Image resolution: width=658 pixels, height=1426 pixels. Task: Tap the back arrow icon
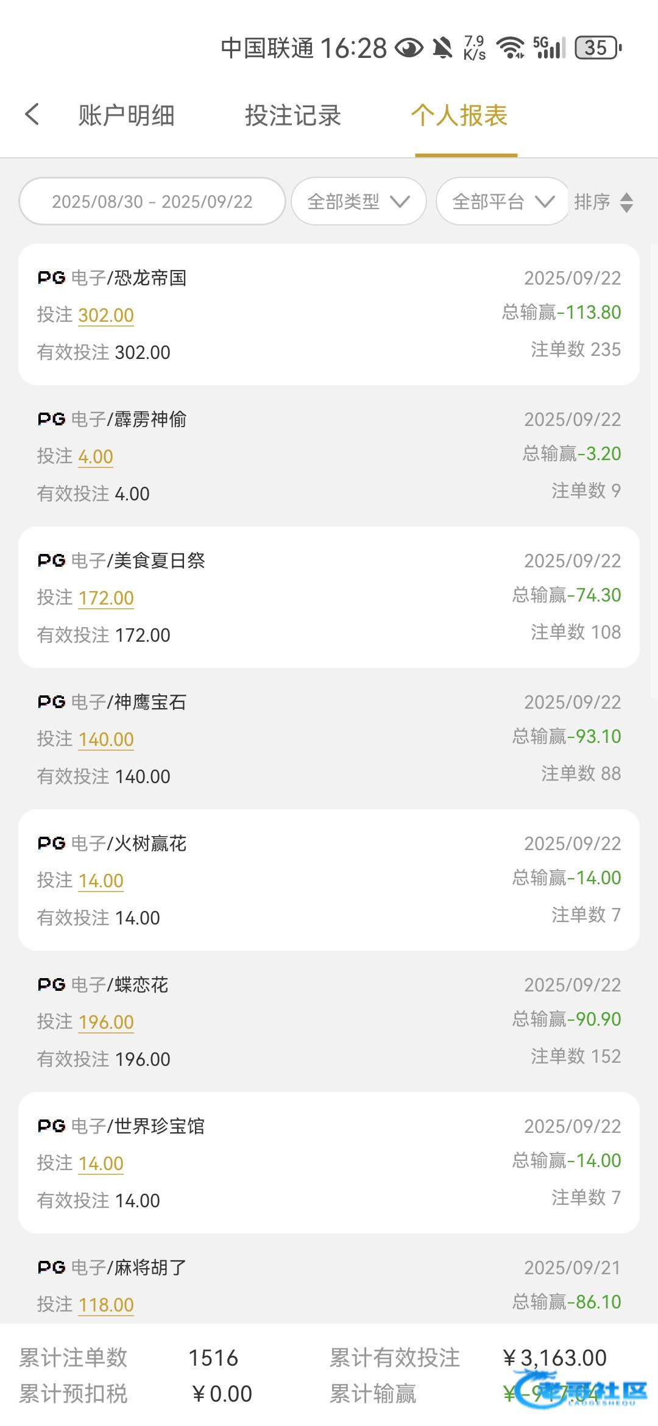(x=33, y=115)
